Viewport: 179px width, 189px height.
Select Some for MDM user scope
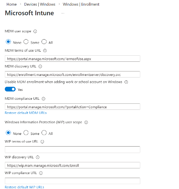pyautogui.click(x=26, y=42)
